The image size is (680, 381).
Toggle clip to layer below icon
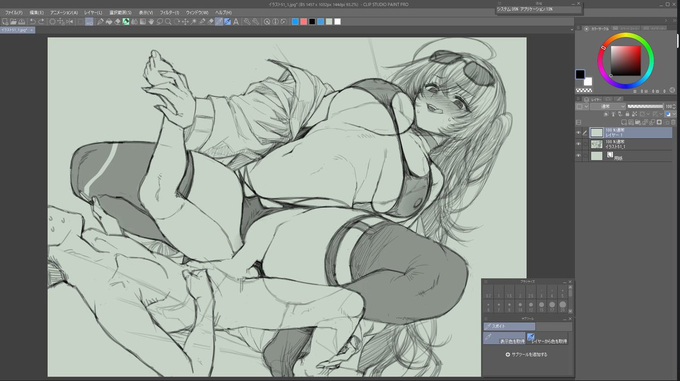[606, 114]
